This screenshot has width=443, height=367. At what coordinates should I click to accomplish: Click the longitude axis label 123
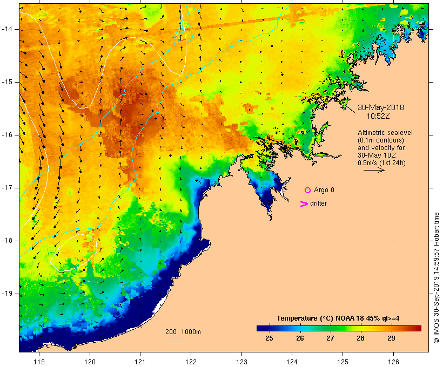click(x=241, y=362)
